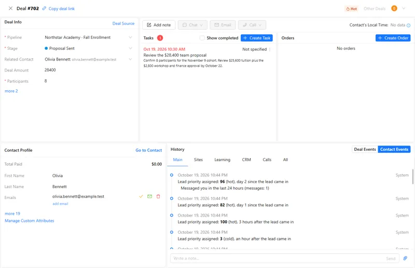The image size is (415, 268).
Task: Open the Pipeline dropdown arrow
Action: coord(130,37)
